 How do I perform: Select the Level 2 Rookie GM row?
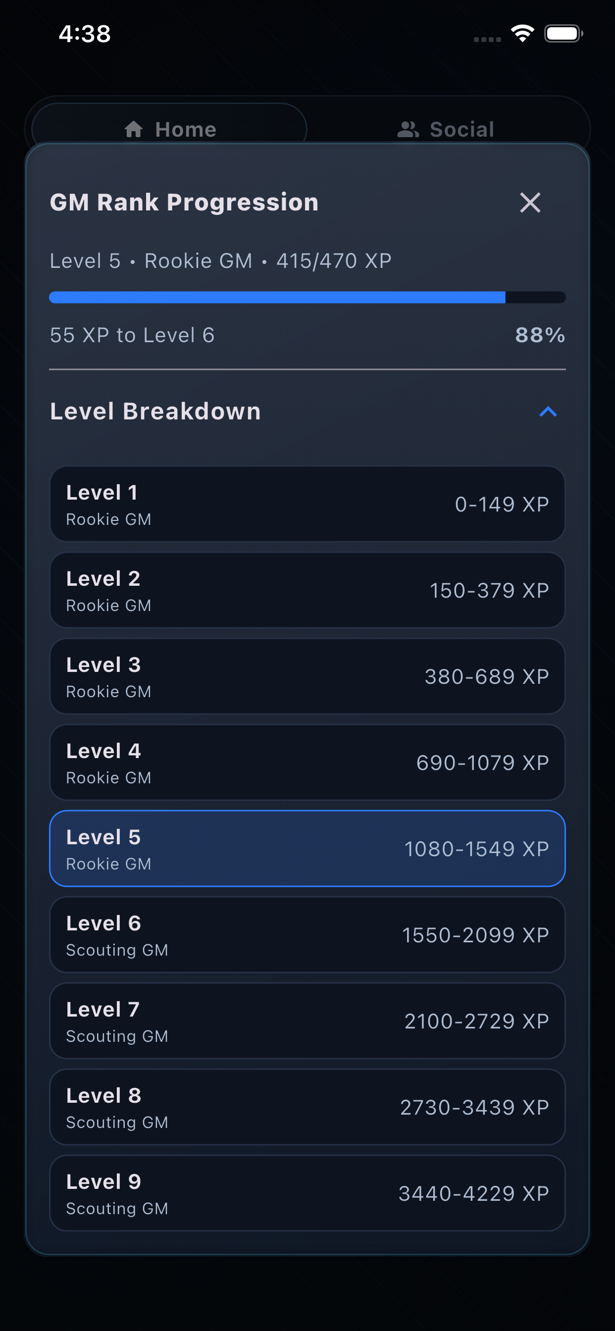307,590
